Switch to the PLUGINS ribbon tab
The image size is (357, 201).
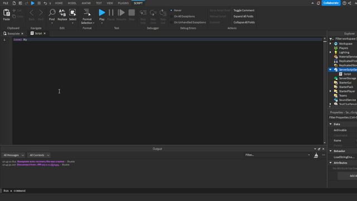click(x=123, y=3)
